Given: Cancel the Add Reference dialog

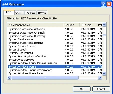Looking at the screenshot, I should [x=101, y=89].
